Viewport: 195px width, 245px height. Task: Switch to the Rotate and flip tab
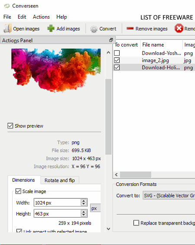coord(60,180)
